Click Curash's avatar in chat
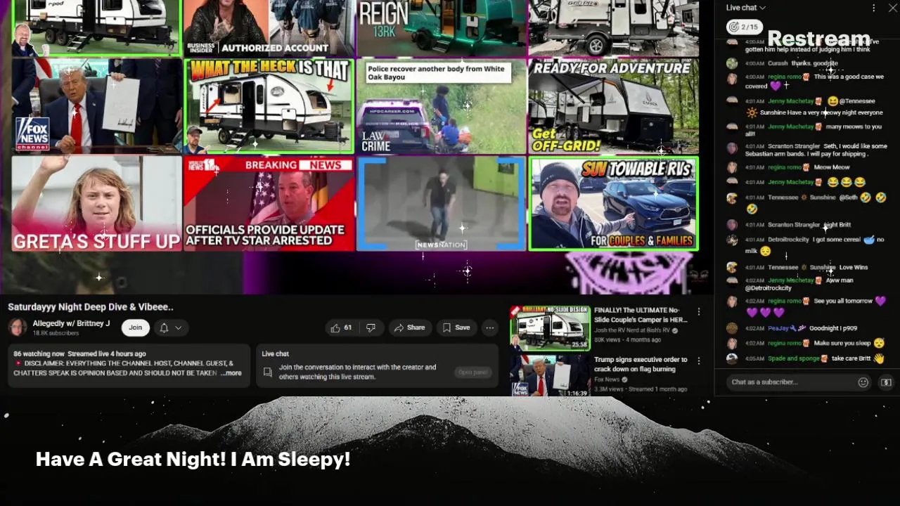The height and width of the screenshot is (506, 900). pyautogui.click(x=732, y=63)
